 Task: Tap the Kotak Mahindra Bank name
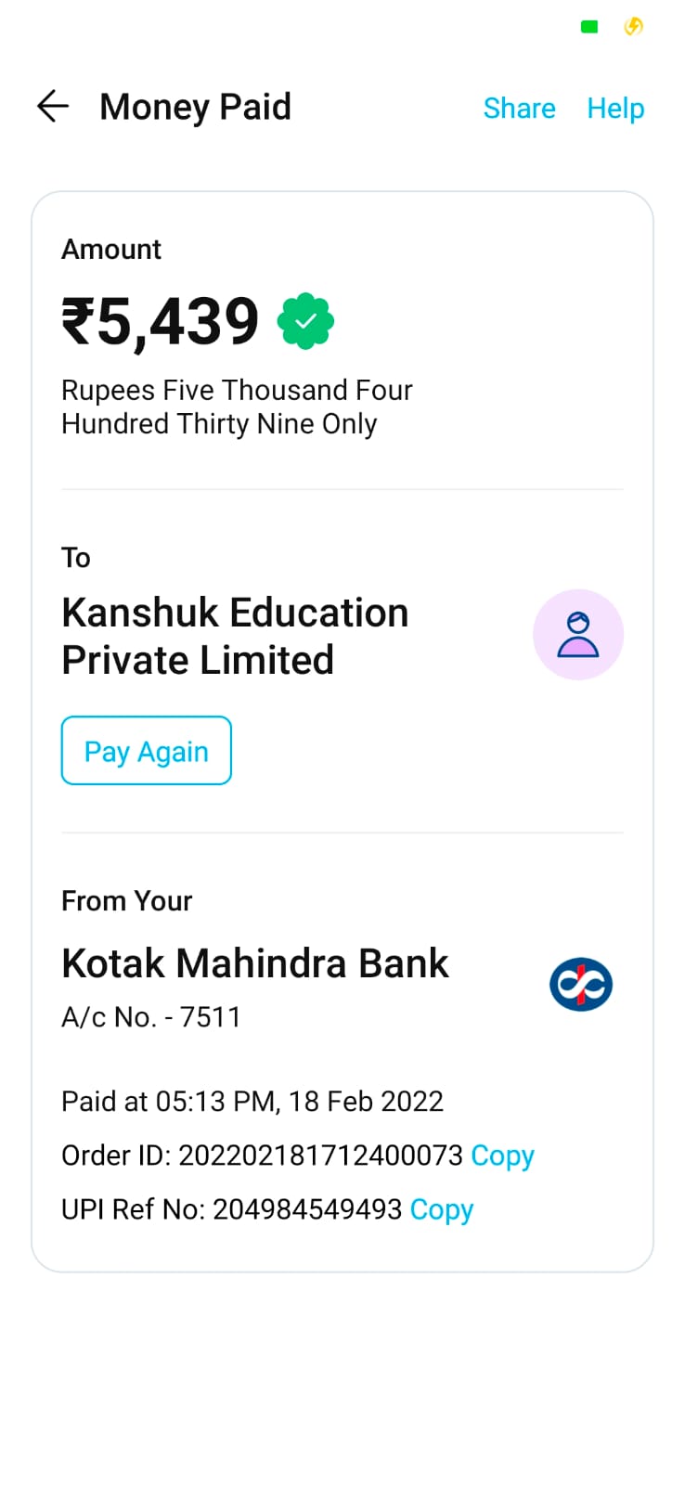click(x=255, y=963)
